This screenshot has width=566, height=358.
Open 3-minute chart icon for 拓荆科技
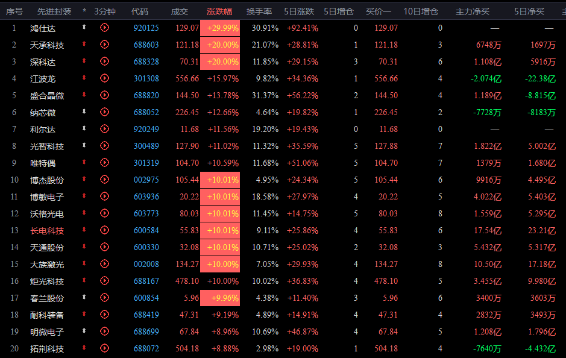[104, 348]
